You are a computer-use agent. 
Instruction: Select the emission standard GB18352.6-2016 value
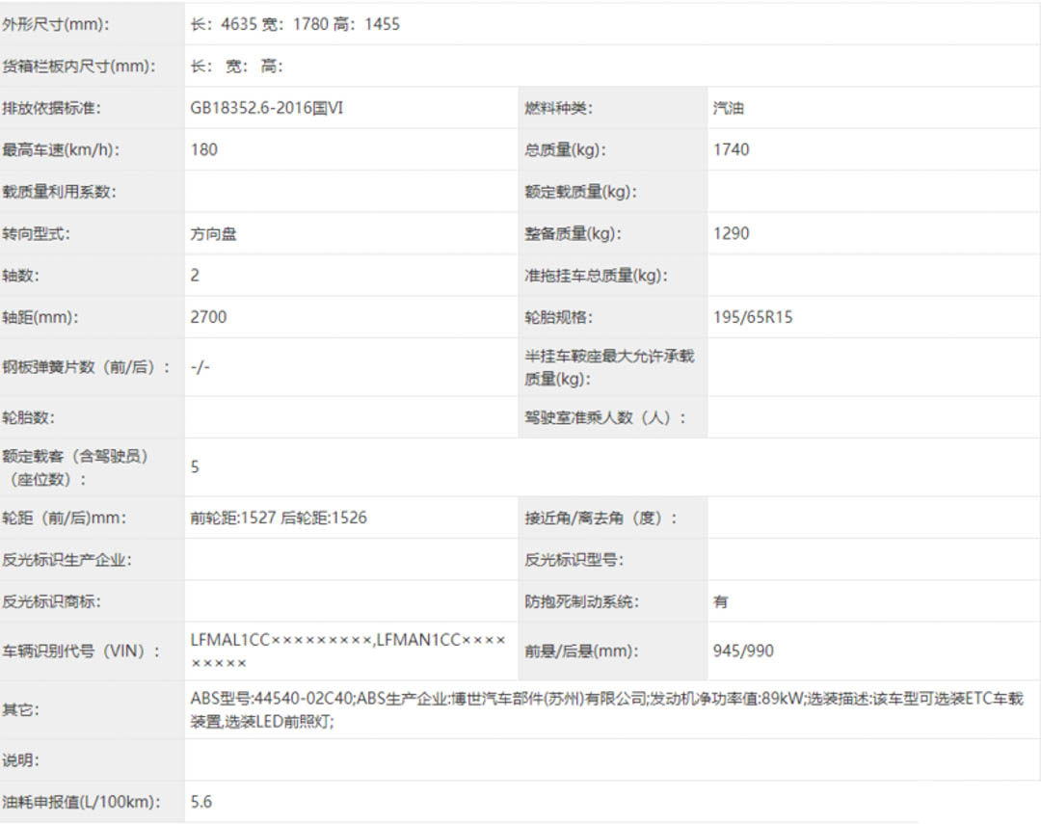click(267, 108)
